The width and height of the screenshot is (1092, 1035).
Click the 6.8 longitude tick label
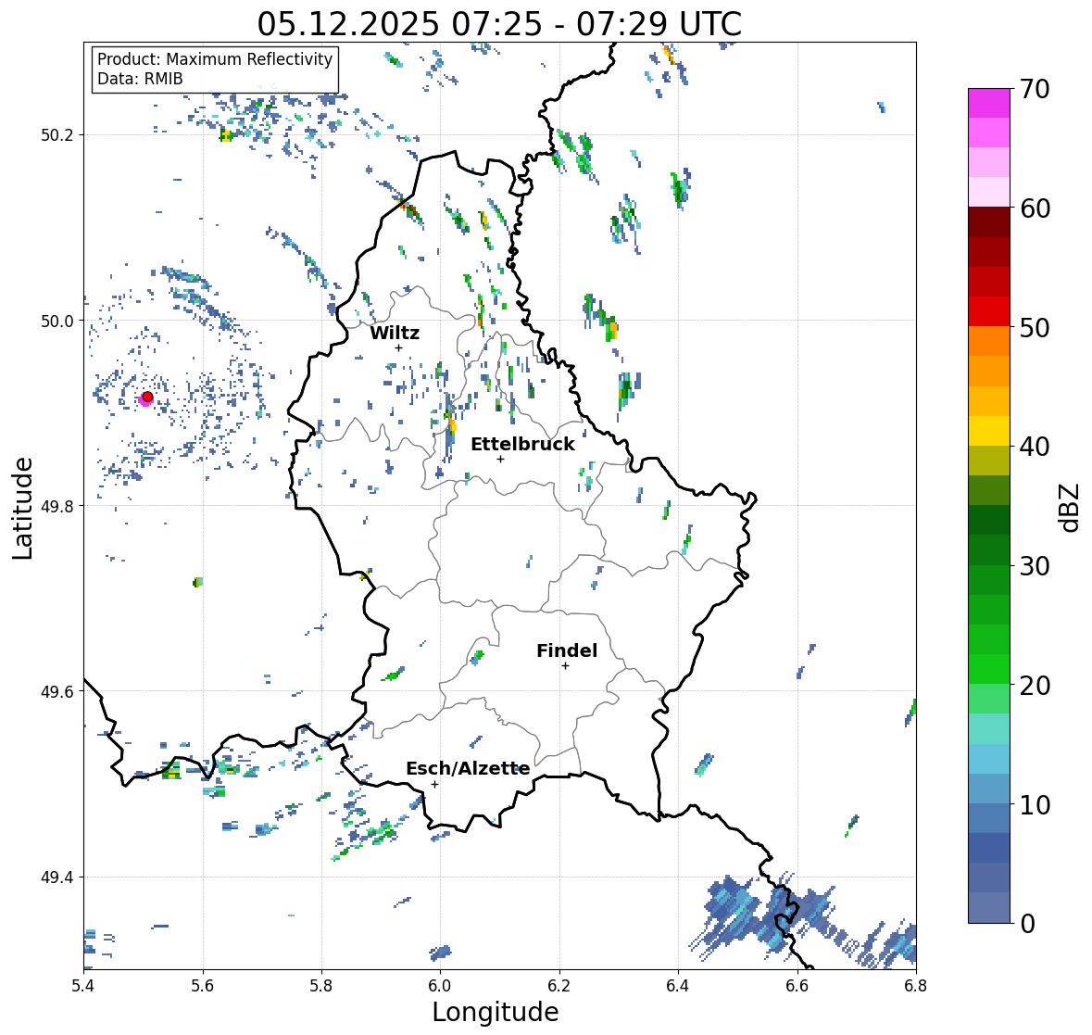click(916, 986)
